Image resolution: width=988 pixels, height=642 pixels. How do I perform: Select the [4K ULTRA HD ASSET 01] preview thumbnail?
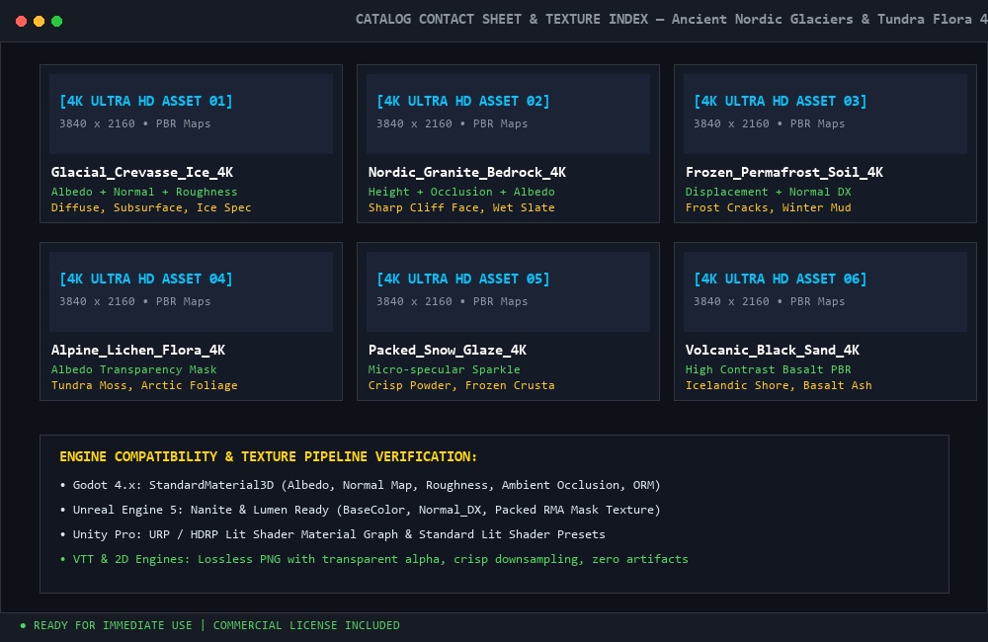[x=191, y=114]
